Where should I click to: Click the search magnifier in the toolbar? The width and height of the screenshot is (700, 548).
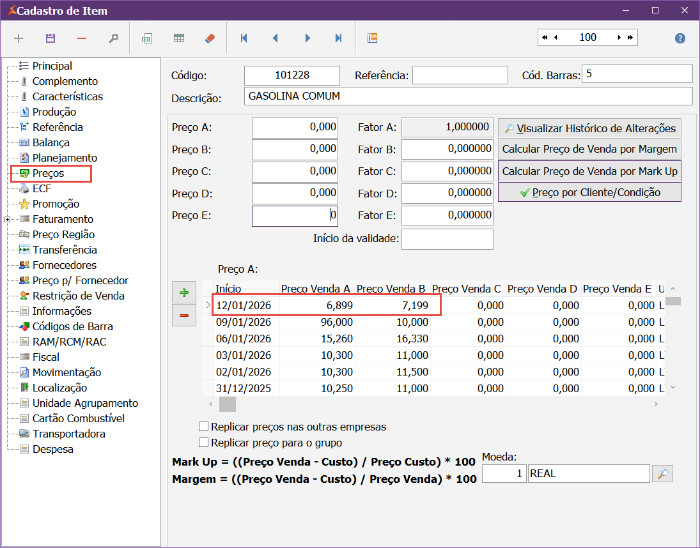pos(113,38)
